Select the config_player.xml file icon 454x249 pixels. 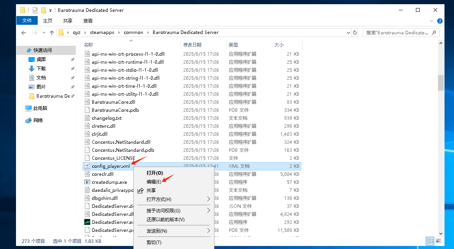[87, 166]
